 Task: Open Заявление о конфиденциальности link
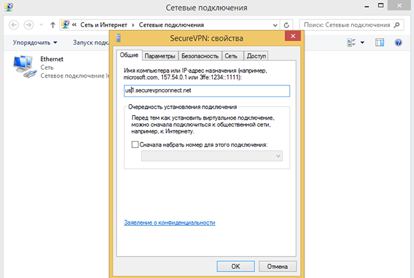coord(169,222)
